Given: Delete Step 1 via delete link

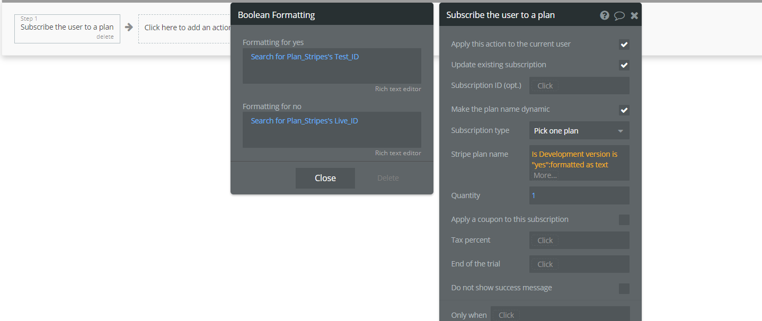Looking at the screenshot, I should click(105, 37).
